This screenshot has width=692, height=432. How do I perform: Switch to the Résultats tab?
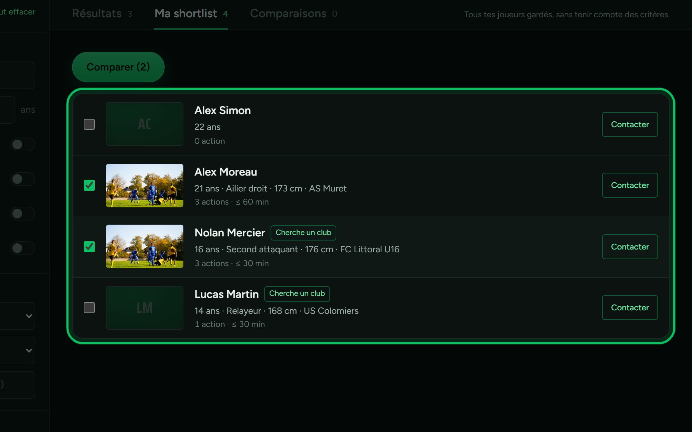click(x=102, y=14)
